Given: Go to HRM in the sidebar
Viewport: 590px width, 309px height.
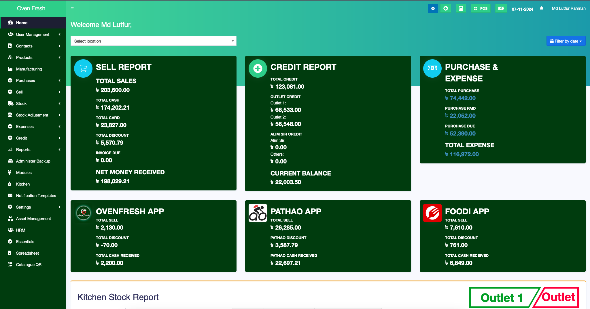Looking at the screenshot, I should click(33, 230).
